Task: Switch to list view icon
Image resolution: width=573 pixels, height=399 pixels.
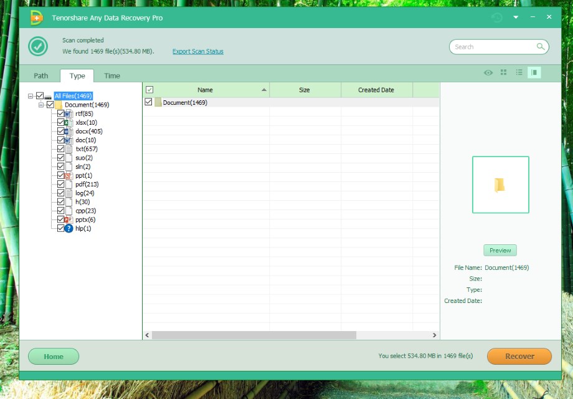Action: pos(519,73)
